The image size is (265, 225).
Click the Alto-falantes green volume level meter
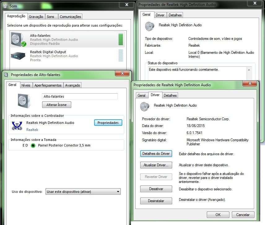[121, 39]
